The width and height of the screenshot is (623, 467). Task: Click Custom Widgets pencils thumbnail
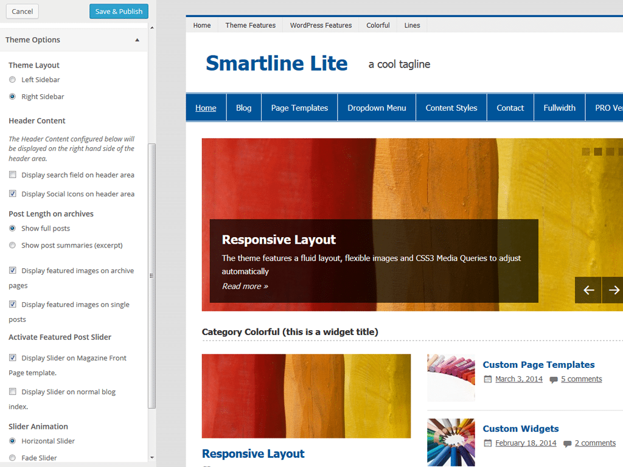[x=451, y=442]
